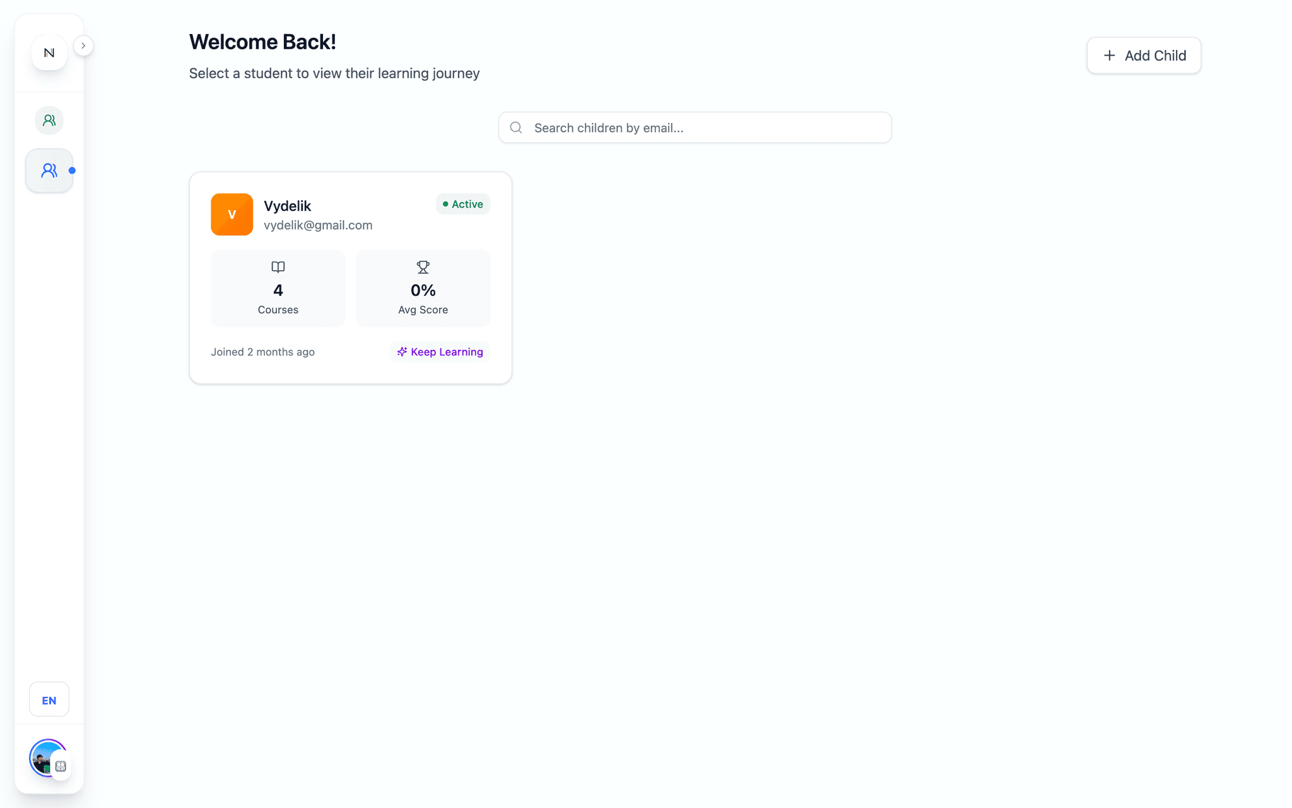The image size is (1292, 808).
Task: Click the Keep Learning sparkle badge
Action: pyautogui.click(x=440, y=352)
